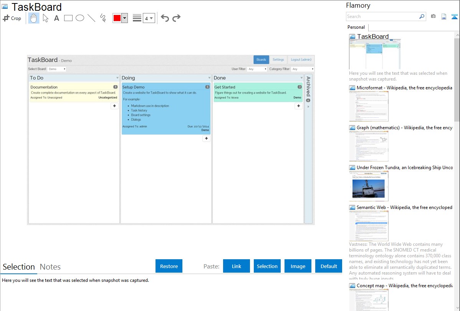Viewport: 460px width, 311px height.
Task: Click the Paste Link button
Action: click(x=237, y=266)
